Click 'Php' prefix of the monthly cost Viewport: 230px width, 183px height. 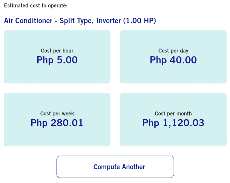pyautogui.click(x=150, y=123)
